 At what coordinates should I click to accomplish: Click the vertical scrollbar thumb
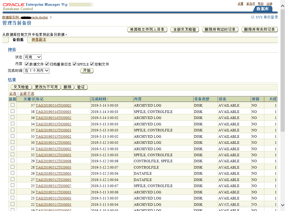coord(283,71)
